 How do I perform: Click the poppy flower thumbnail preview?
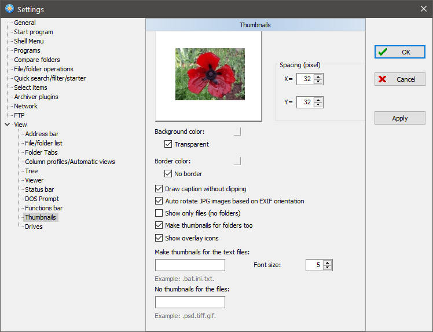coord(210,74)
